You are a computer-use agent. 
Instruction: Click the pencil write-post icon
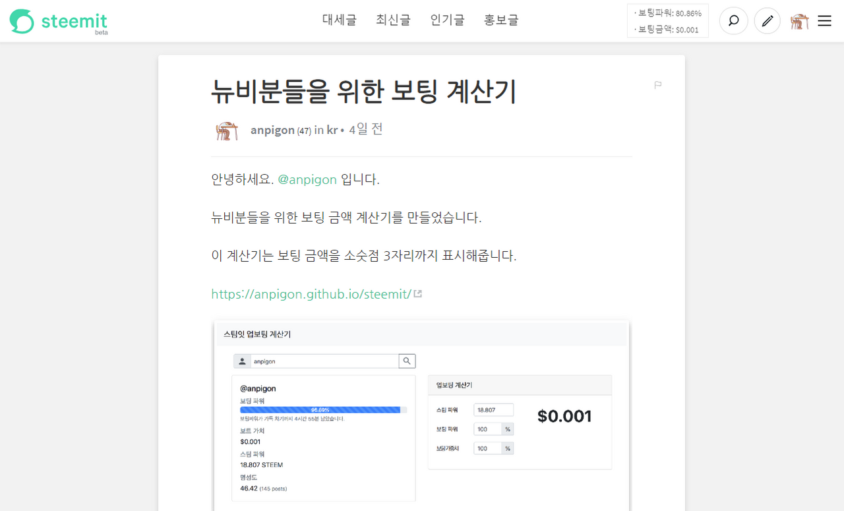click(x=767, y=21)
